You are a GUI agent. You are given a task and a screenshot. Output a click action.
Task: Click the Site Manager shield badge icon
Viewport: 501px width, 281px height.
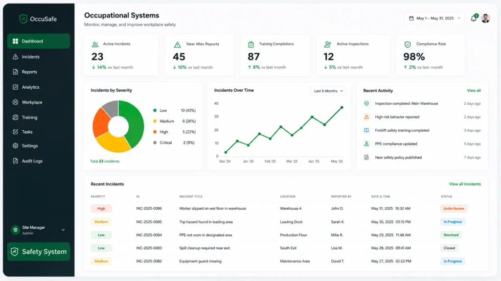(15, 230)
